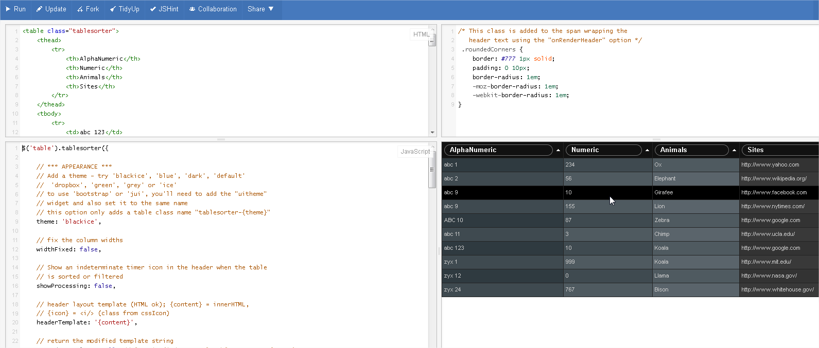
Task: Sort table by Numeric column header
Action: 604,150
